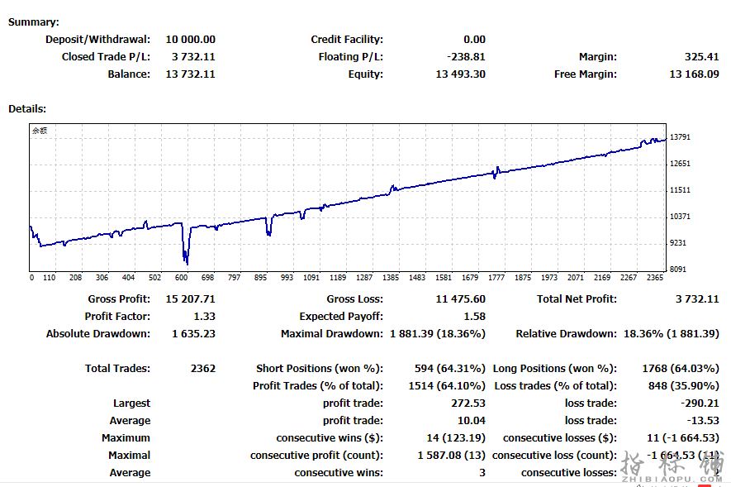Screen dimensions: 731x487
Task: Select the Total Trades value 2362
Action: click(x=203, y=368)
